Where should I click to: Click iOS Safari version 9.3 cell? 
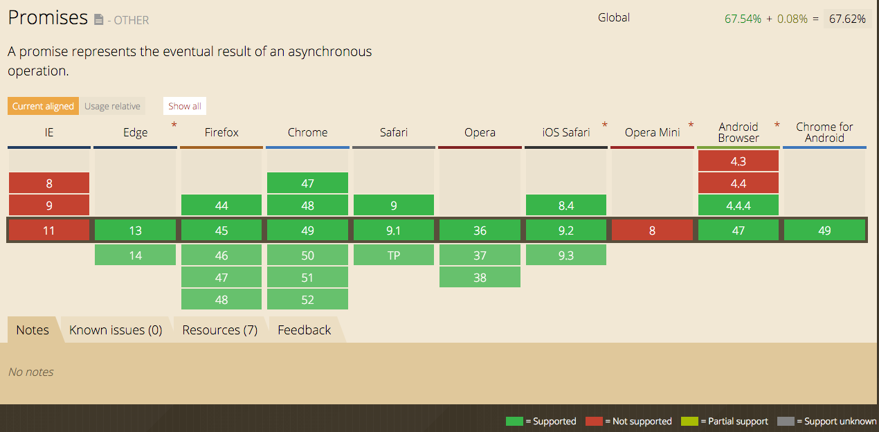566,255
